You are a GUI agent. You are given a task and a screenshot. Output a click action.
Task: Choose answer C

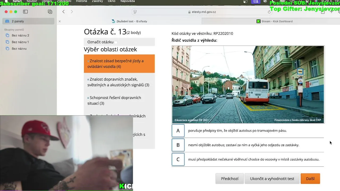(178, 159)
